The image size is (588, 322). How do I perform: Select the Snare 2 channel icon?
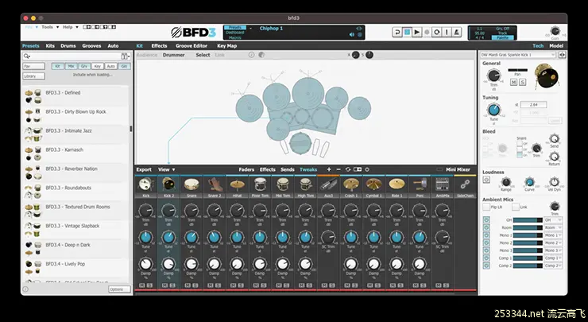click(x=214, y=184)
